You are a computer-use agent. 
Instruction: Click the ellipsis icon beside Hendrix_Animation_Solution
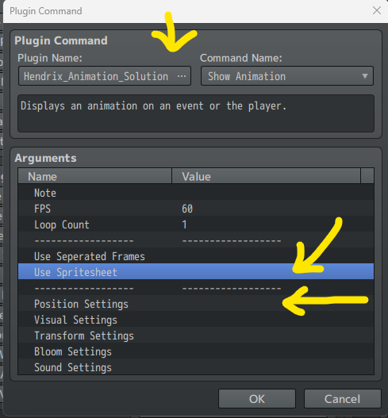(182, 76)
